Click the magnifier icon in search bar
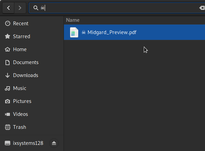Screen dimensions: 205x151 tap(36, 8)
